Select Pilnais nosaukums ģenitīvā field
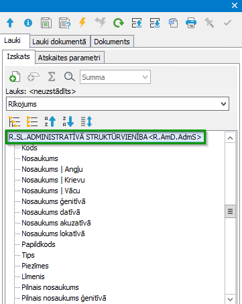This screenshot has width=242, height=304. 64,298
